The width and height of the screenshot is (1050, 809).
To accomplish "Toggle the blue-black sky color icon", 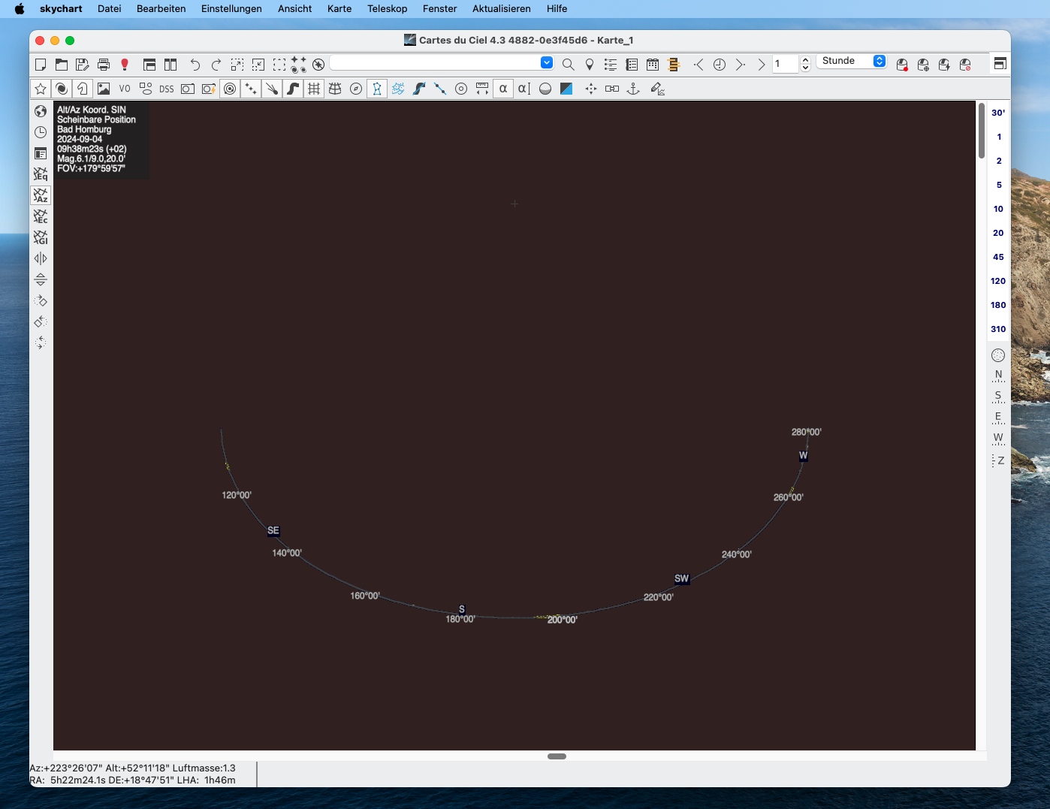I will (566, 89).
